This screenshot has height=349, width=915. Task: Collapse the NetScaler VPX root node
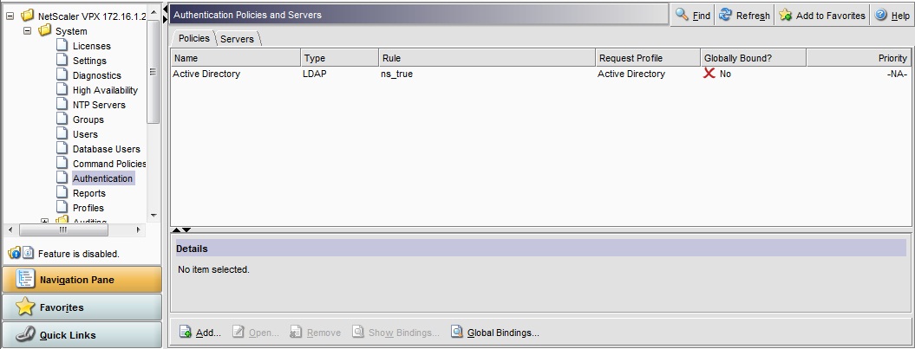click(10, 16)
